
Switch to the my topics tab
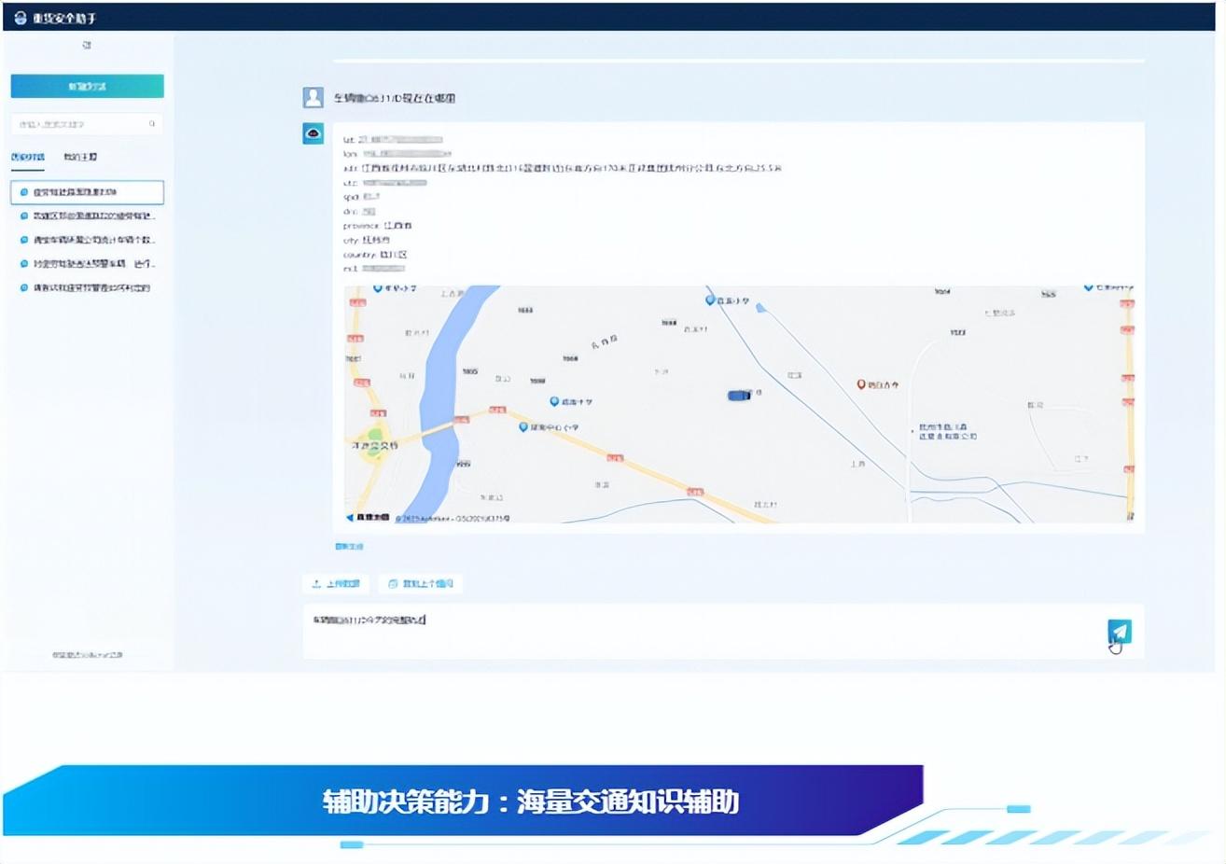[80, 157]
